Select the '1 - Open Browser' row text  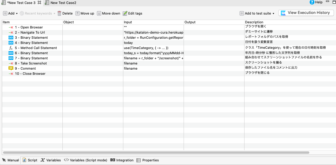(29, 27)
